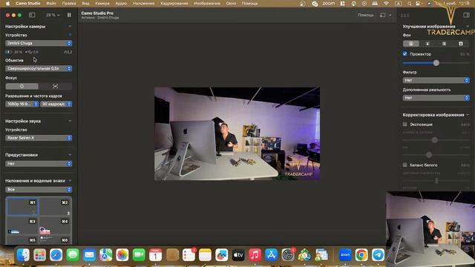The image size is (475, 267).
Task: Collapse the Наложения и водяные знаки section
Action: (x=70, y=181)
